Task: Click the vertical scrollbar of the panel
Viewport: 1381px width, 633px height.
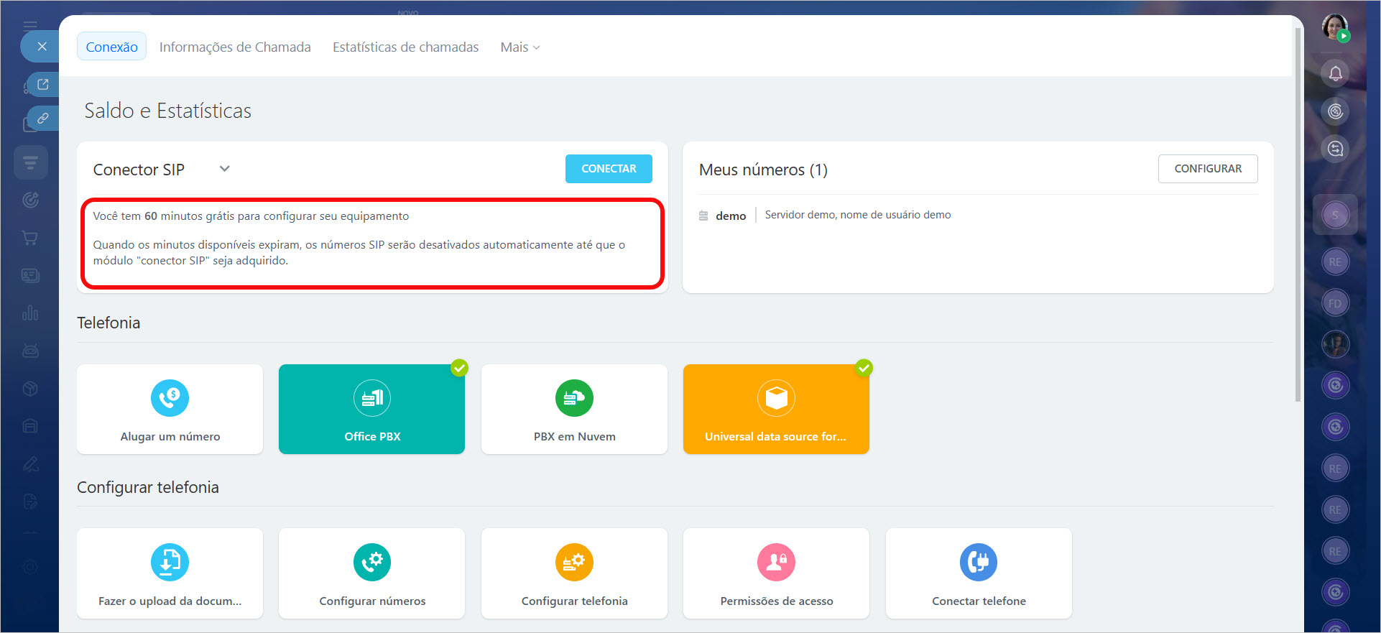Action: (x=1298, y=216)
